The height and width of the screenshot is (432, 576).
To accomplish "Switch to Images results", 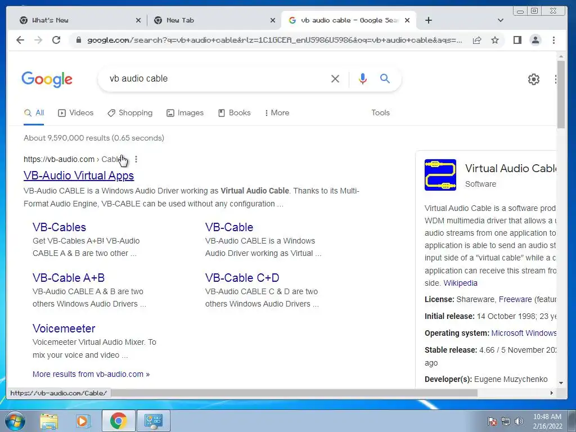I will pos(185,112).
